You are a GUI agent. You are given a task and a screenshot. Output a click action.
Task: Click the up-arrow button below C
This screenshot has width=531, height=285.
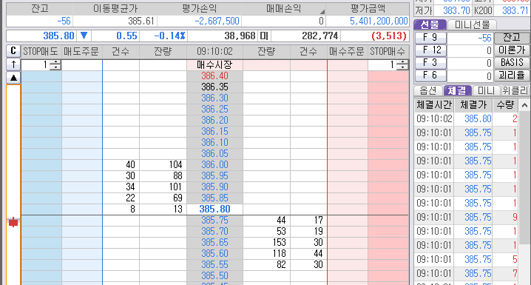pos(13,64)
